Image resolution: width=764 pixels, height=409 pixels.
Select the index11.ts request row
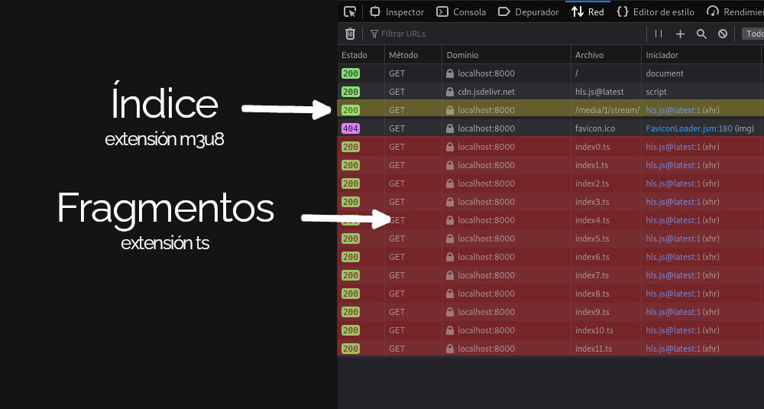tap(594, 349)
